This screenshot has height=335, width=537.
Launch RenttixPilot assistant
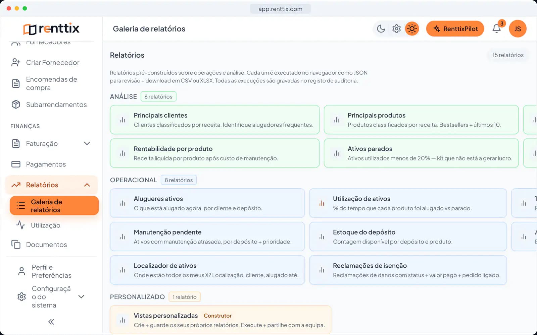(455, 29)
